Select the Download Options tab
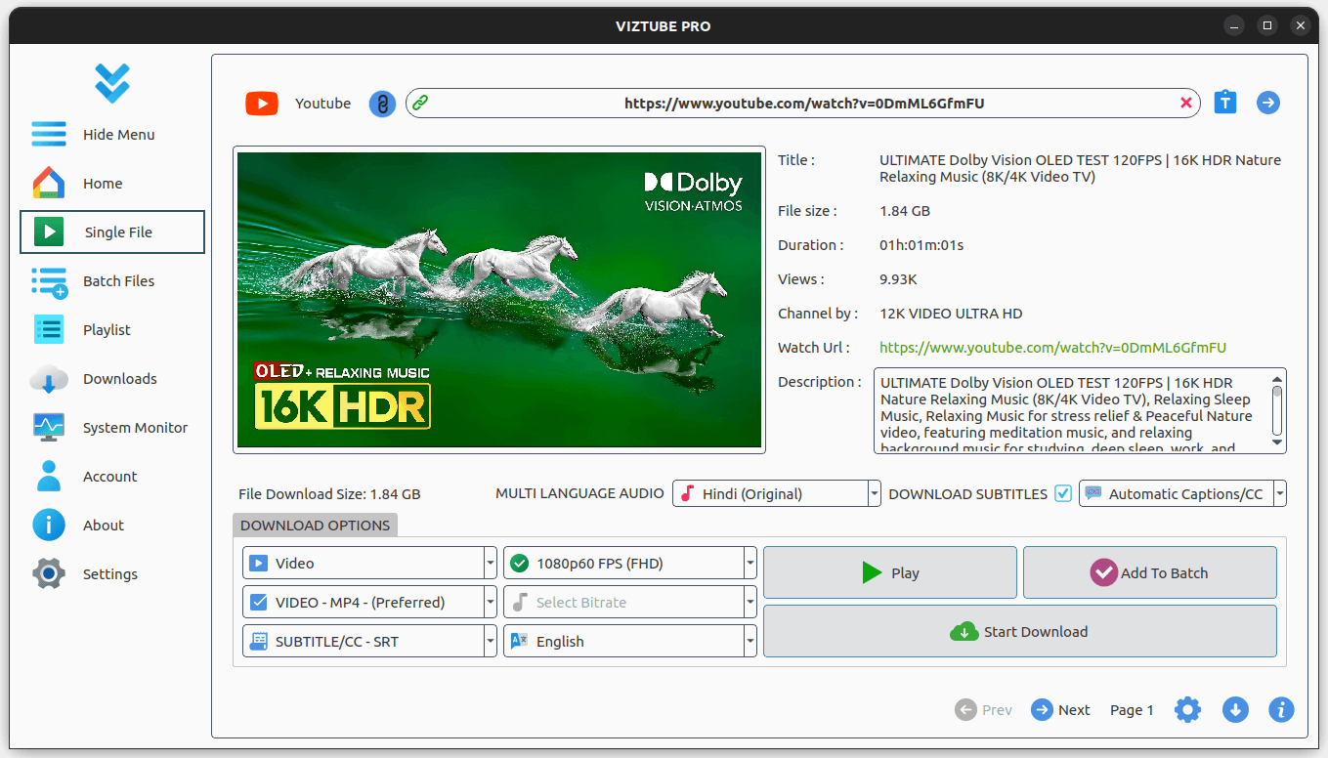 [315, 526]
